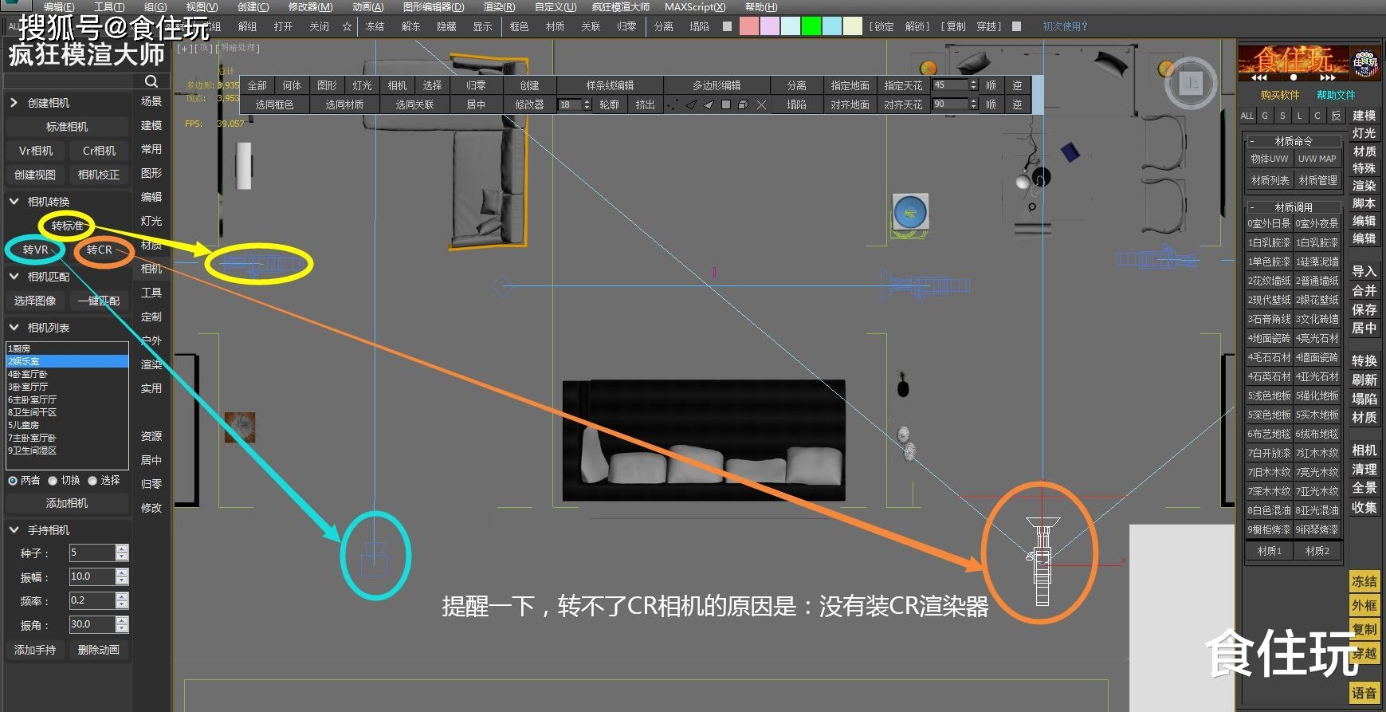Image resolution: width=1386 pixels, height=712 pixels.
Task: Select 2娱乐室 in the camera list
Action: click(x=67, y=361)
